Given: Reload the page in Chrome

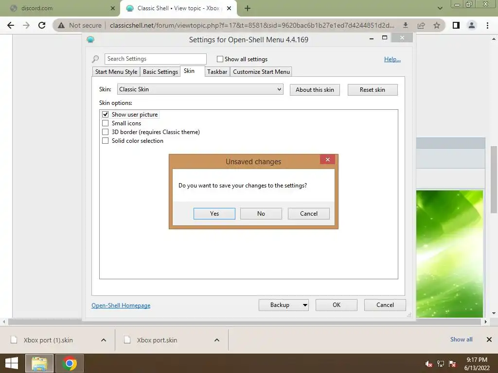Looking at the screenshot, I should [x=42, y=25].
